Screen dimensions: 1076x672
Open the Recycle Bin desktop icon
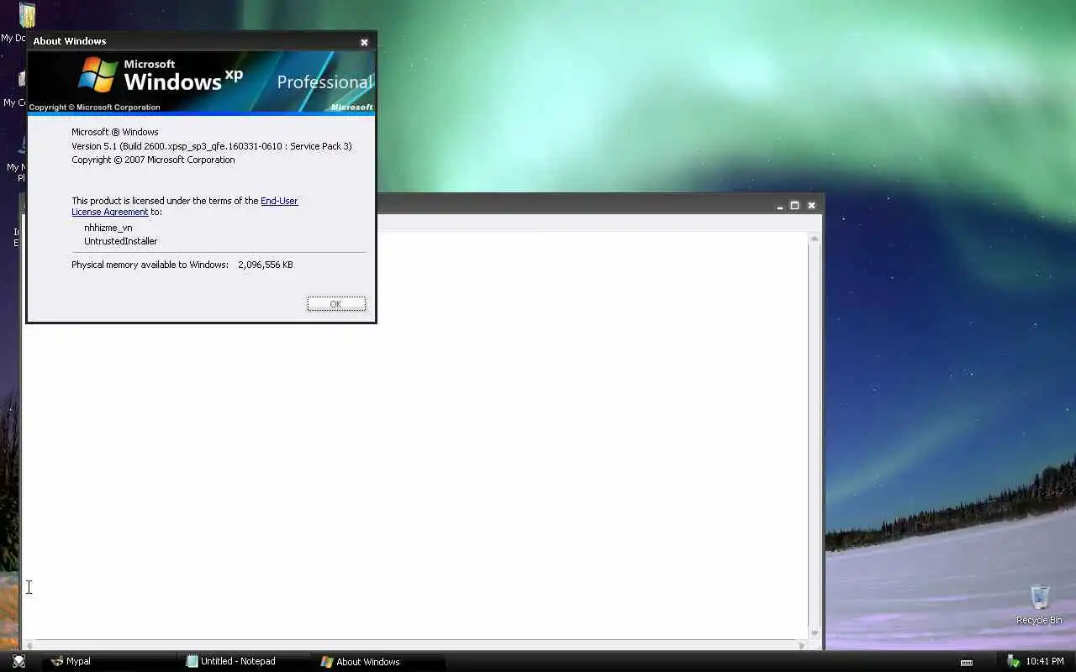(1039, 605)
